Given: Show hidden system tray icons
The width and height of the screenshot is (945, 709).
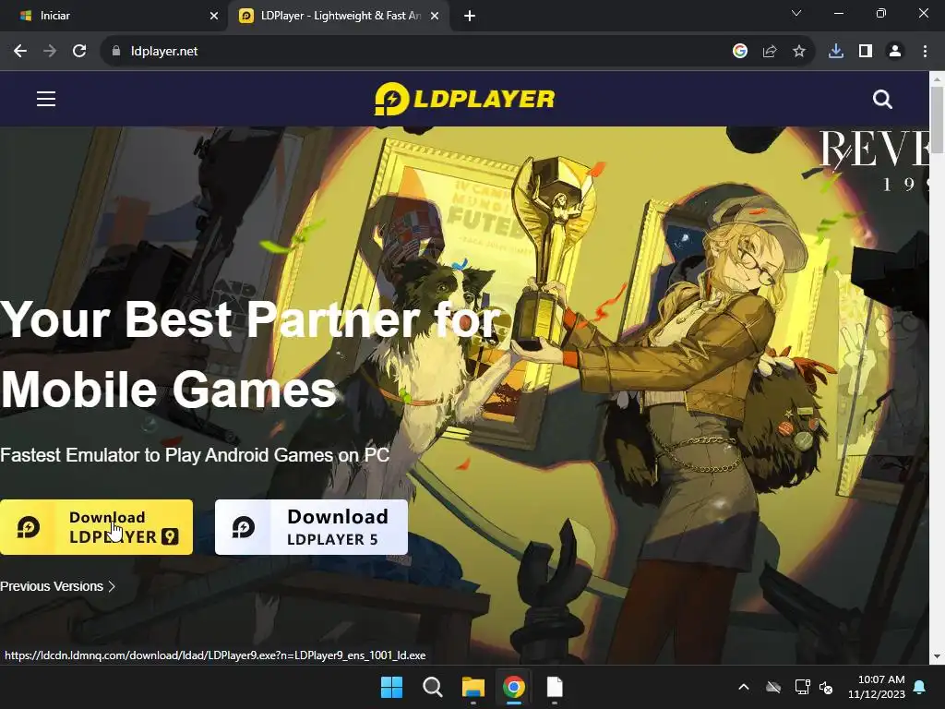Looking at the screenshot, I should tap(744, 687).
